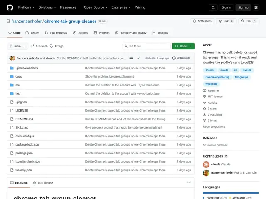Click the claude contributor avatar
266x199 pixels.
(206, 165)
